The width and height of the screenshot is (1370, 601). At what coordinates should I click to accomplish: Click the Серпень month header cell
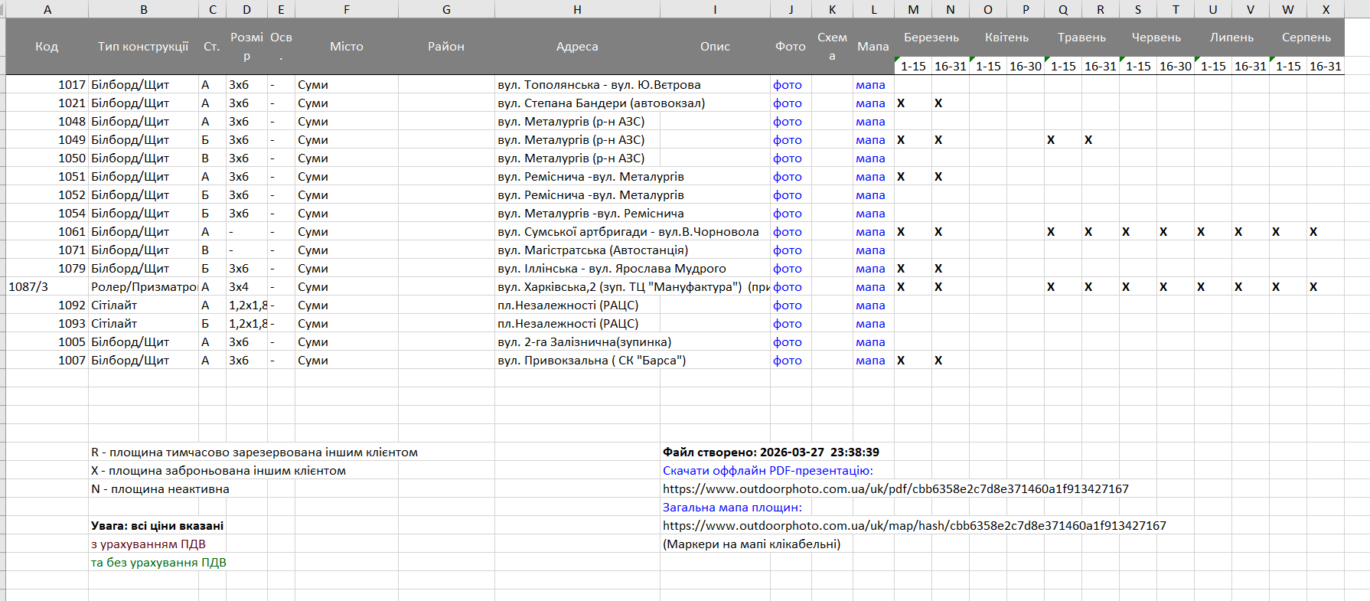point(1306,38)
